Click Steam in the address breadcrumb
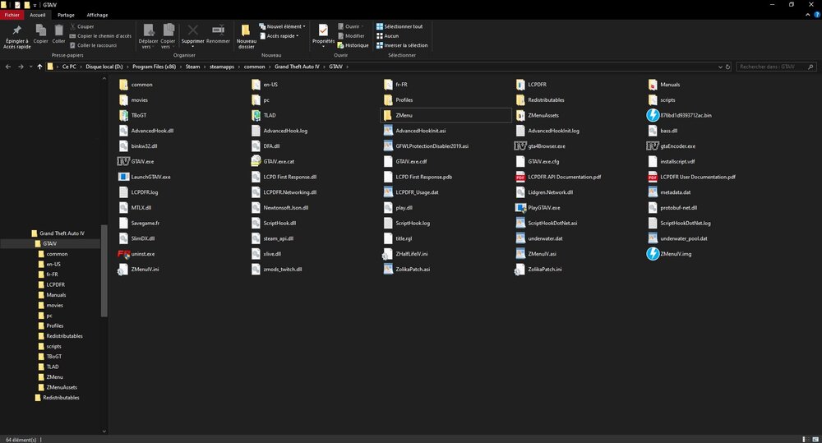 tap(192, 67)
